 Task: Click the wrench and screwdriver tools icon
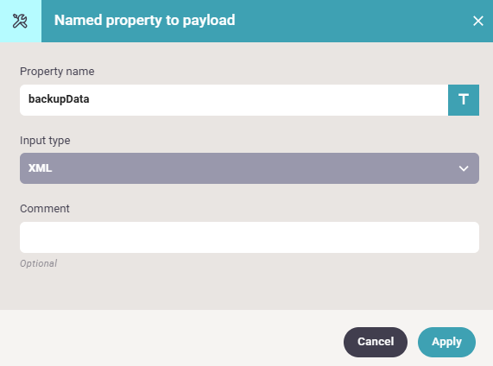point(20,21)
